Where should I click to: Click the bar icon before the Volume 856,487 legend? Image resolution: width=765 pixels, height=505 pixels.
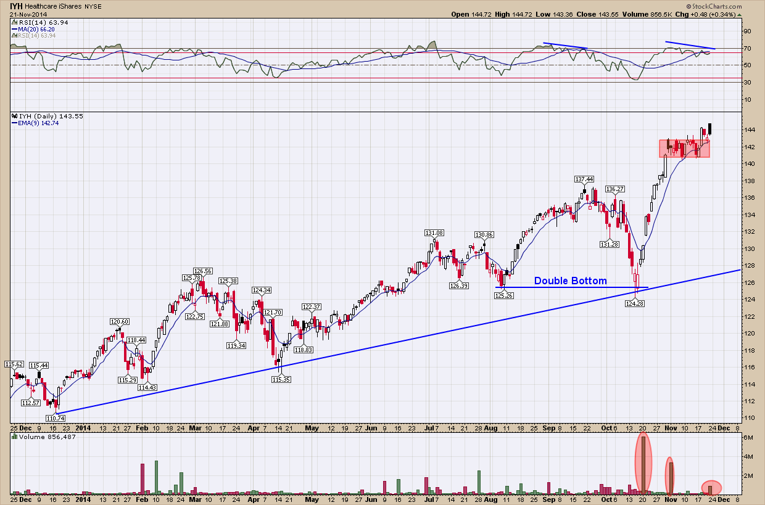[x=14, y=437]
